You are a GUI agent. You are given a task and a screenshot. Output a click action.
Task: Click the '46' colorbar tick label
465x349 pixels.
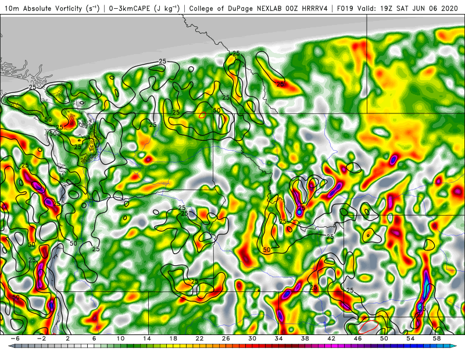pos(358,339)
